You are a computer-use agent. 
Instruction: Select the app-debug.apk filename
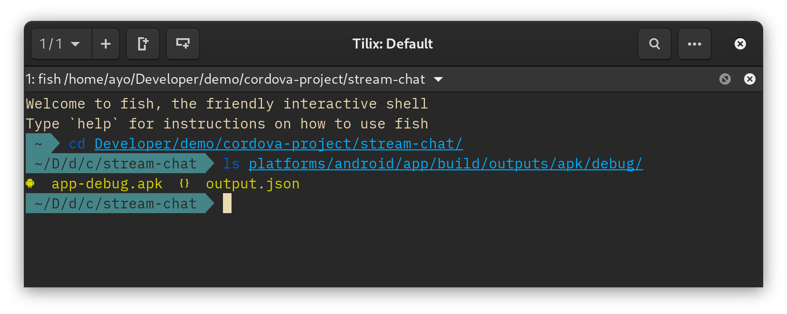tap(107, 184)
